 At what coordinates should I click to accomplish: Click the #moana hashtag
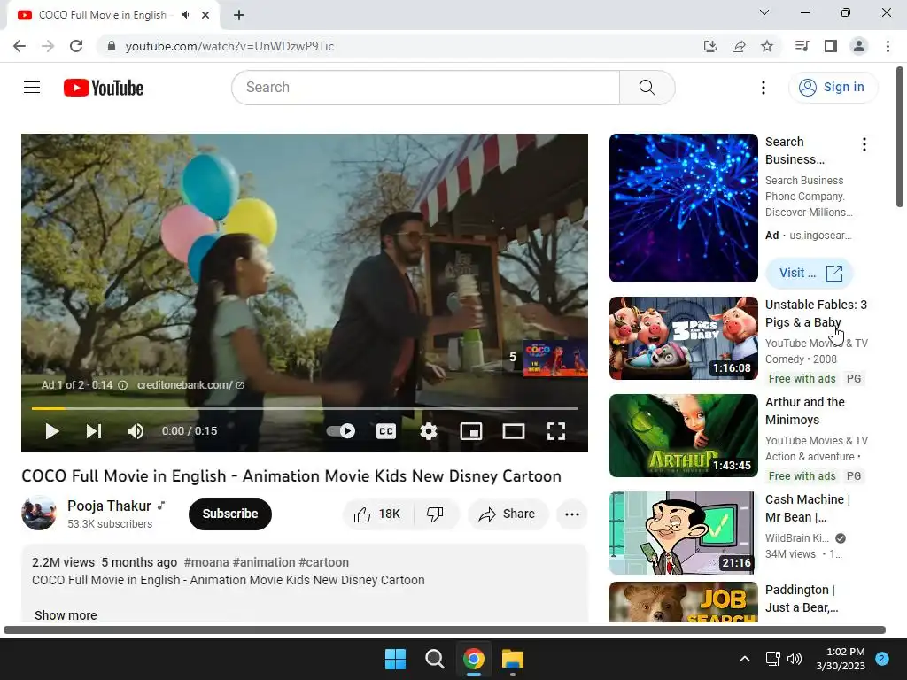click(206, 562)
